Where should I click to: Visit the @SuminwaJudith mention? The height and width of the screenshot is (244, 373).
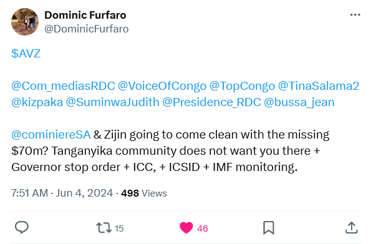(112, 102)
